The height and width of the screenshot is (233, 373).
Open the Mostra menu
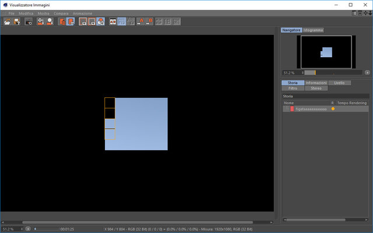(x=44, y=13)
